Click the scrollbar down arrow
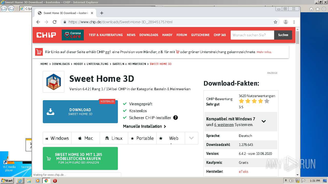 [298, 175]
